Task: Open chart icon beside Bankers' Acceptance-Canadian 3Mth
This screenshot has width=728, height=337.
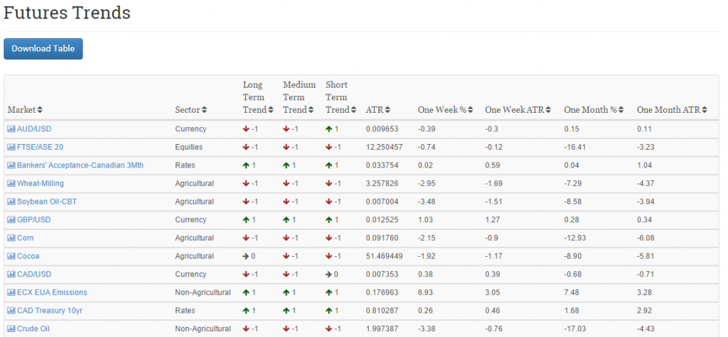Action: 11,165
